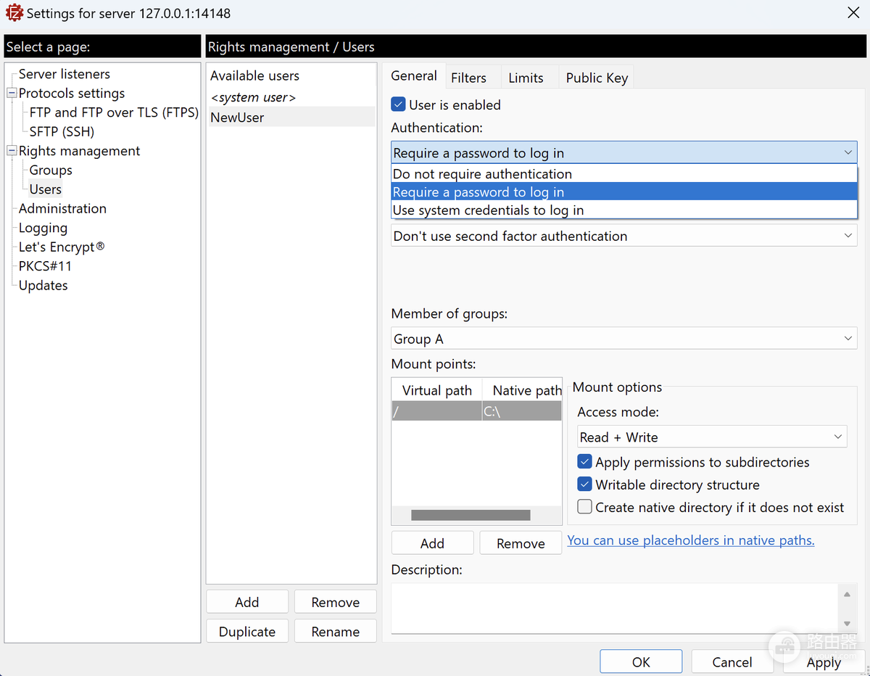Toggle Writable directory structure checkbox
The height and width of the screenshot is (676, 870).
584,485
